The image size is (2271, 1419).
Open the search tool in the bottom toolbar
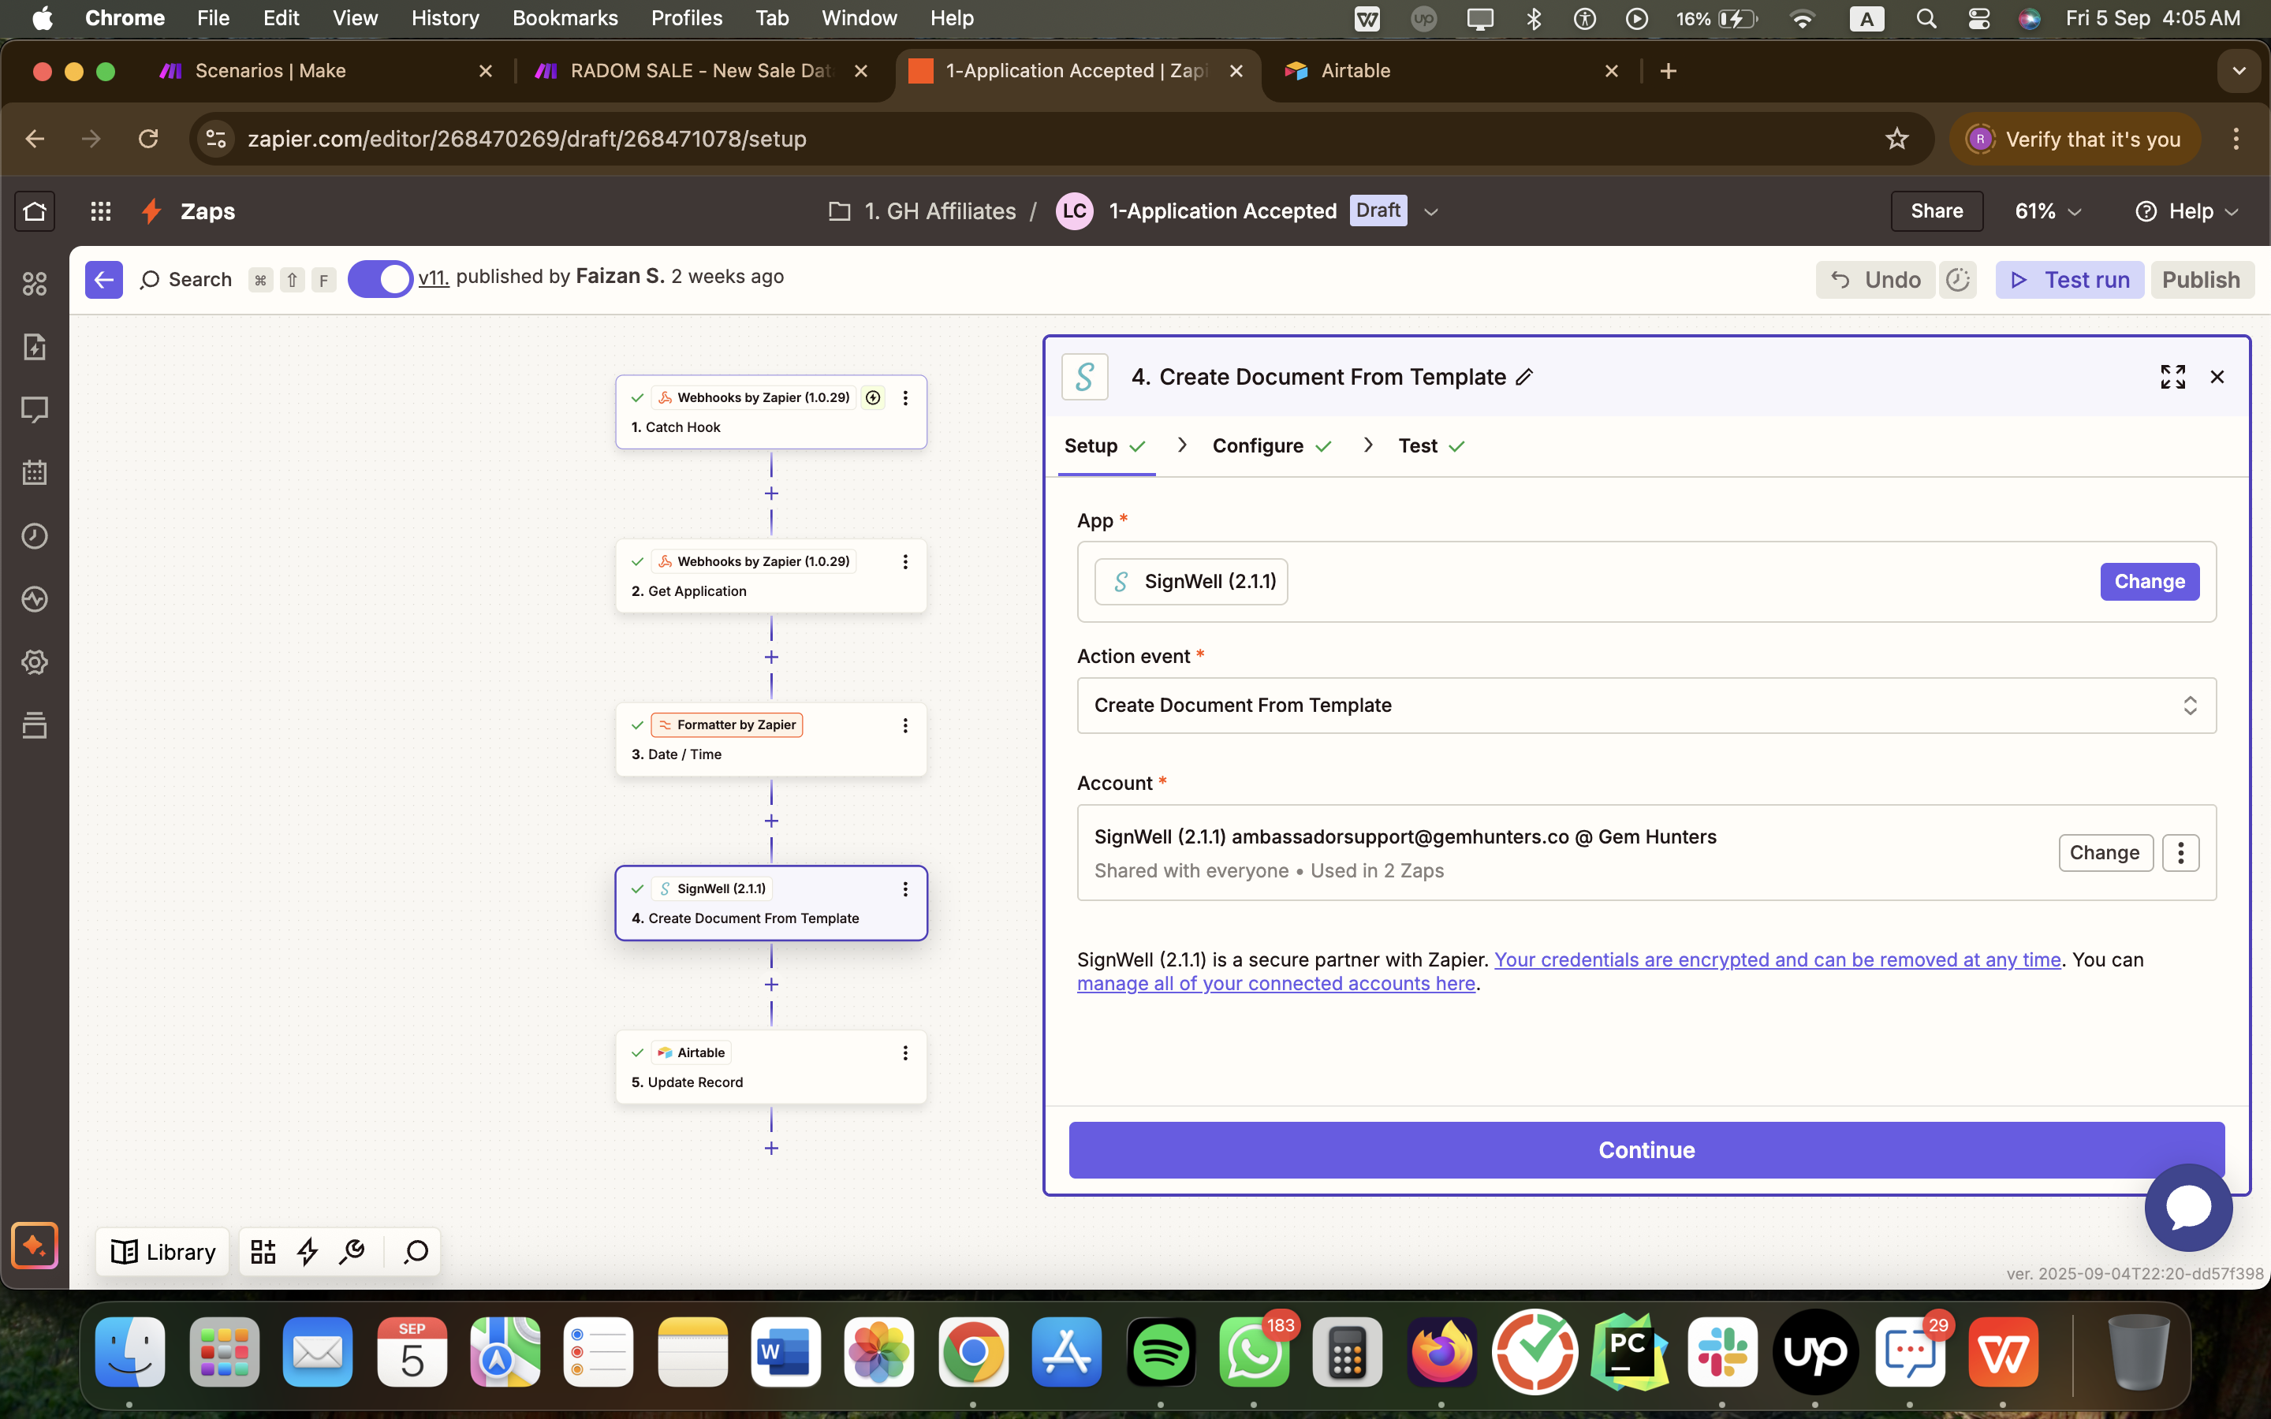coord(414,1251)
